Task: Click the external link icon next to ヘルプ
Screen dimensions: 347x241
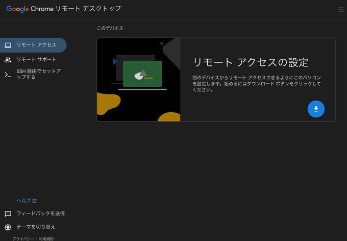Action: (x=35, y=201)
